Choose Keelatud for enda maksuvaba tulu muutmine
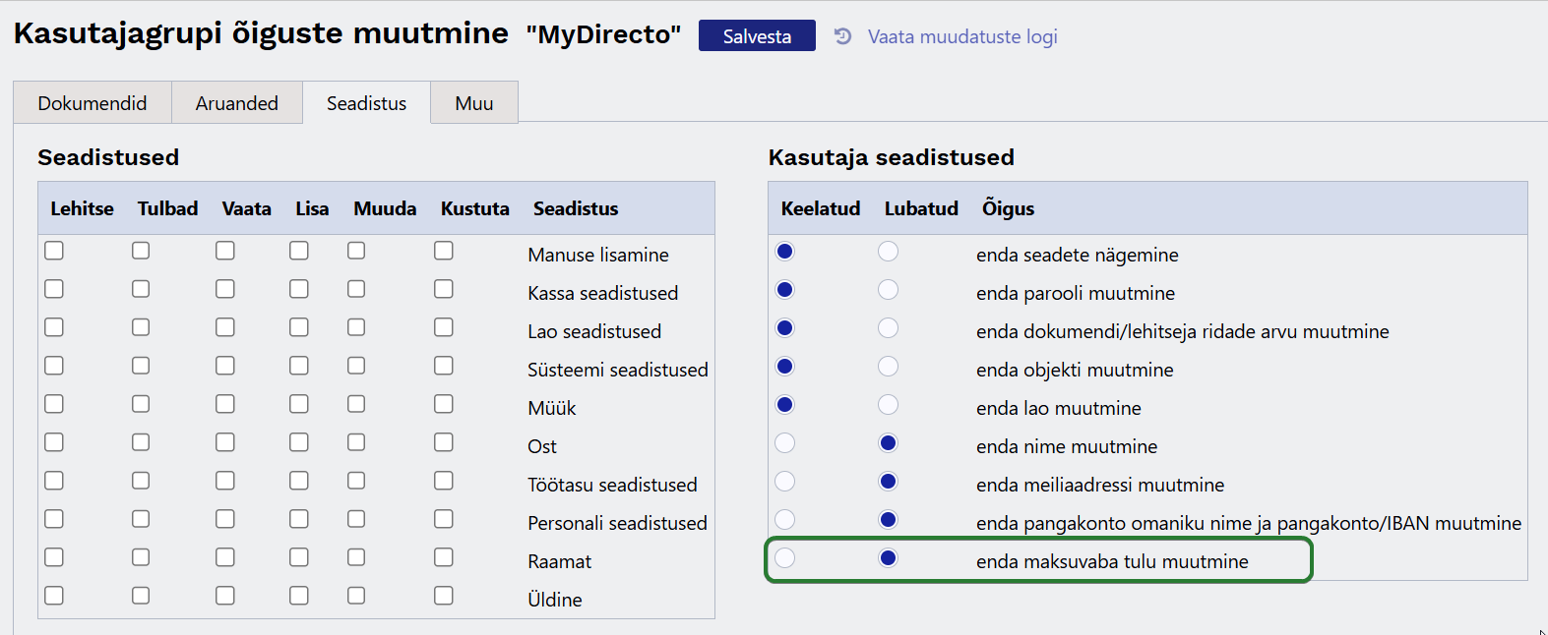 click(x=784, y=558)
